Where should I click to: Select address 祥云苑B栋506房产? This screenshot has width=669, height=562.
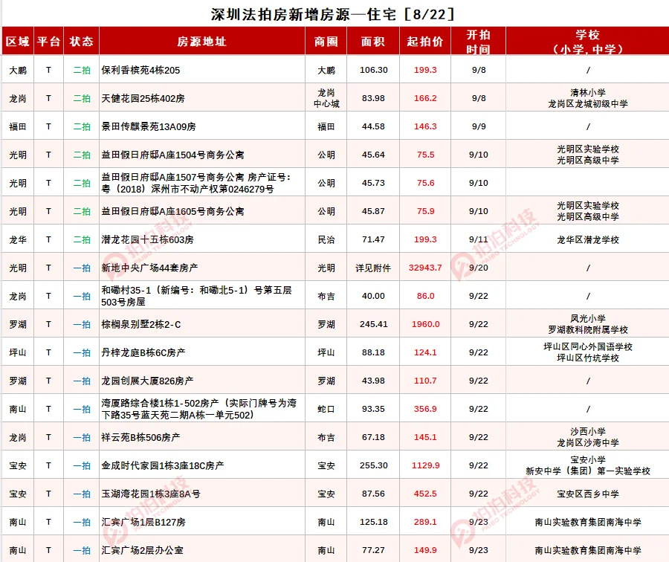pyautogui.click(x=140, y=437)
